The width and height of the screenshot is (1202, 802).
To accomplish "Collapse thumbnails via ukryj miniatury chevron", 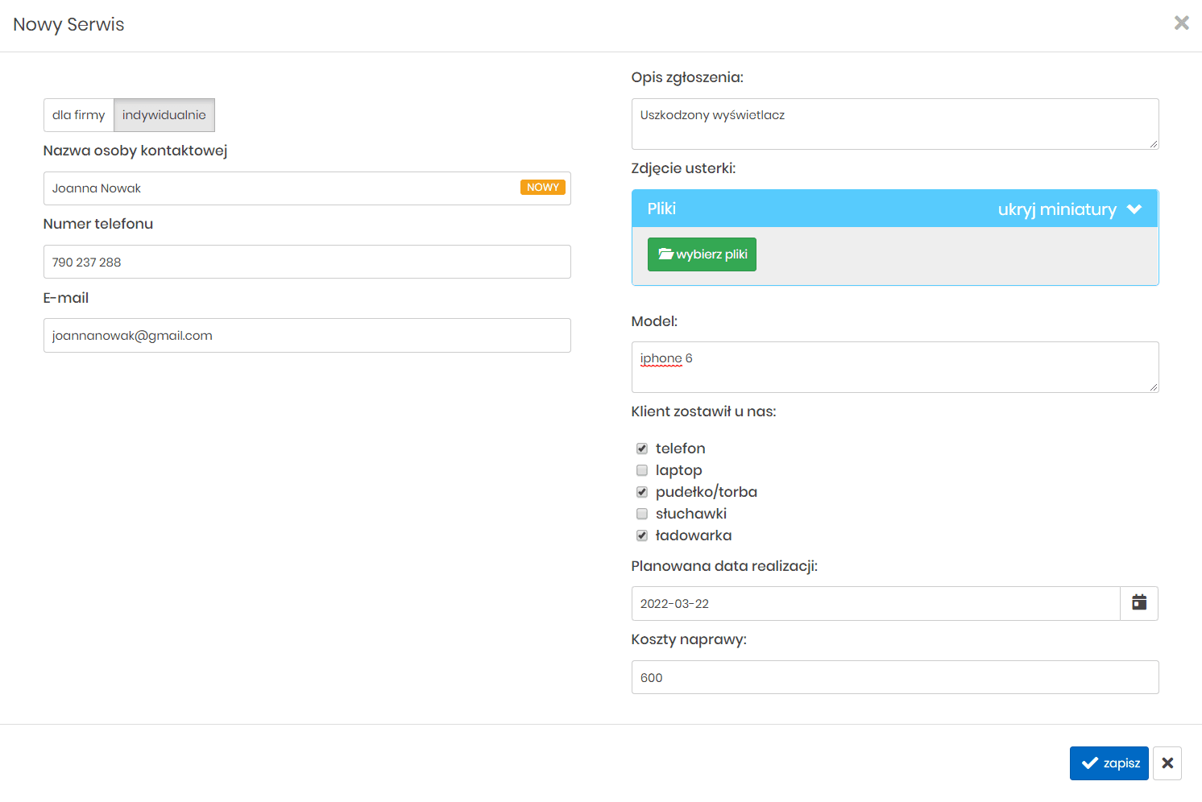I will coord(1134,209).
